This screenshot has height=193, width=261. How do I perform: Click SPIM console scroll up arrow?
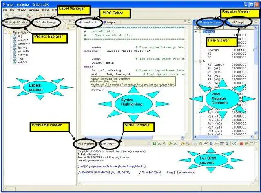tap(256, 149)
